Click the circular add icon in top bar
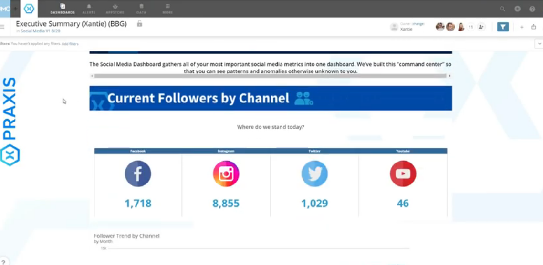This screenshot has height=265, width=543. (517, 9)
